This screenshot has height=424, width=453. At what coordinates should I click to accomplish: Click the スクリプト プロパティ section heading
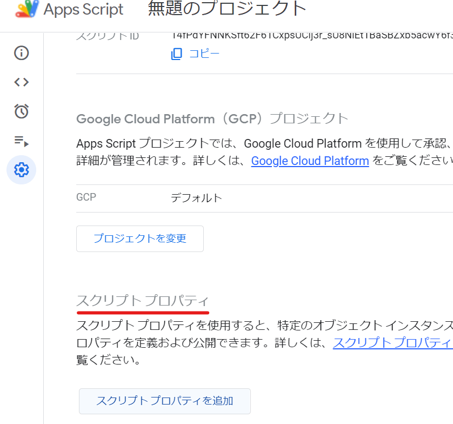142,301
